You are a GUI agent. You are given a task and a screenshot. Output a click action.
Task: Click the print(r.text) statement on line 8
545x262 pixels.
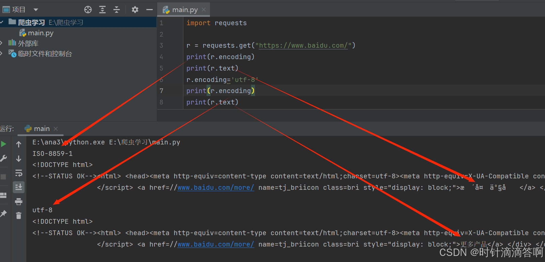pyautogui.click(x=212, y=102)
